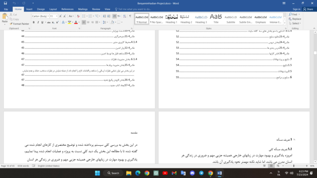Click the Numbering list icon
Screen dimensions: 317x178
click(90, 16)
